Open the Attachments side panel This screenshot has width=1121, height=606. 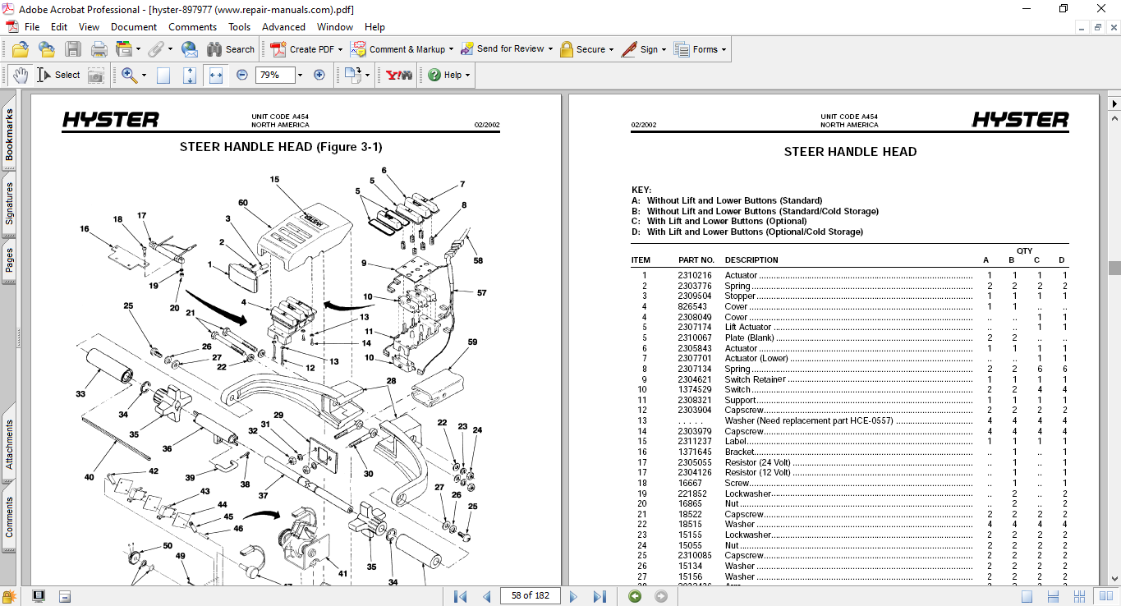[9, 444]
